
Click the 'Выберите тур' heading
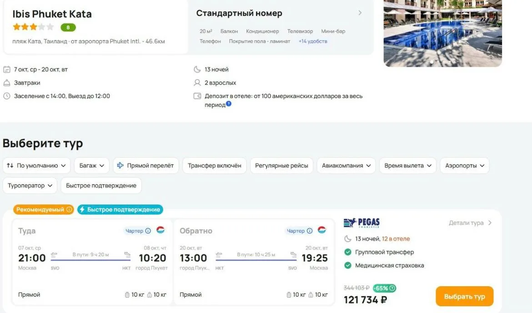point(43,144)
